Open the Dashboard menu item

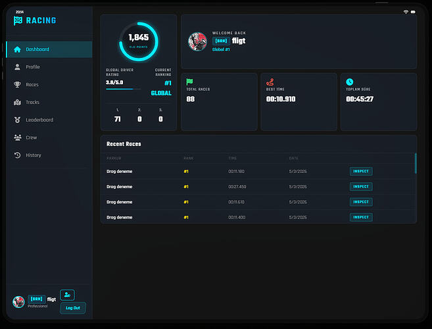(x=49, y=49)
